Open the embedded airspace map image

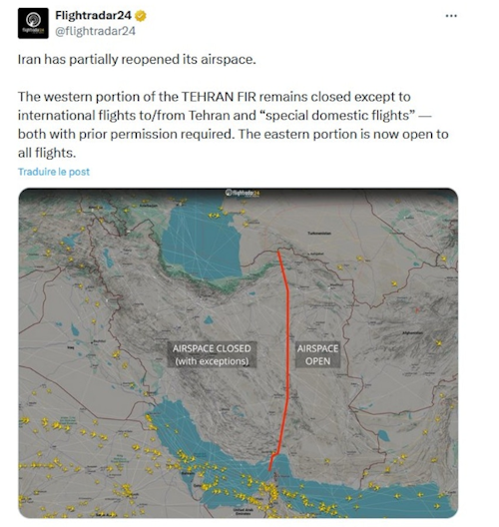(239, 353)
